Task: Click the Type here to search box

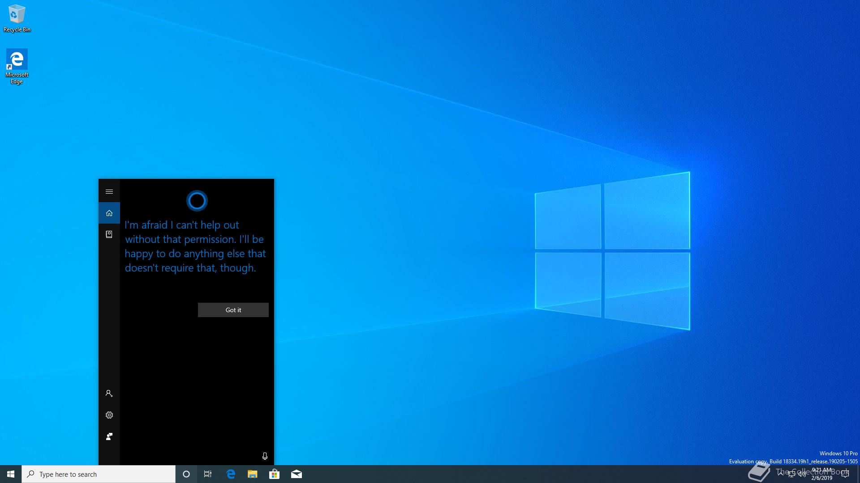Action: (99, 474)
